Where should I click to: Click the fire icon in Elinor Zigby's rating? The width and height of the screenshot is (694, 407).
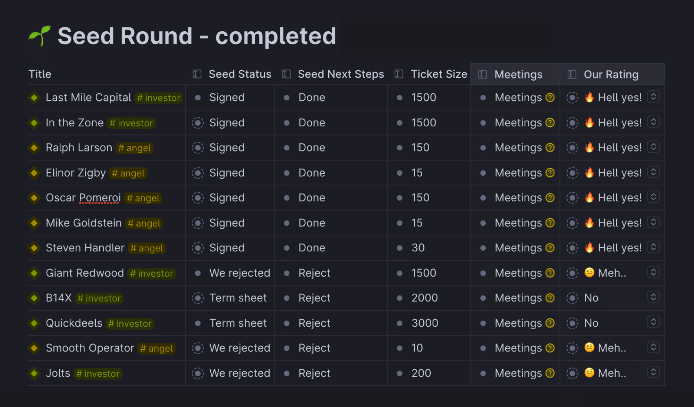pos(589,172)
